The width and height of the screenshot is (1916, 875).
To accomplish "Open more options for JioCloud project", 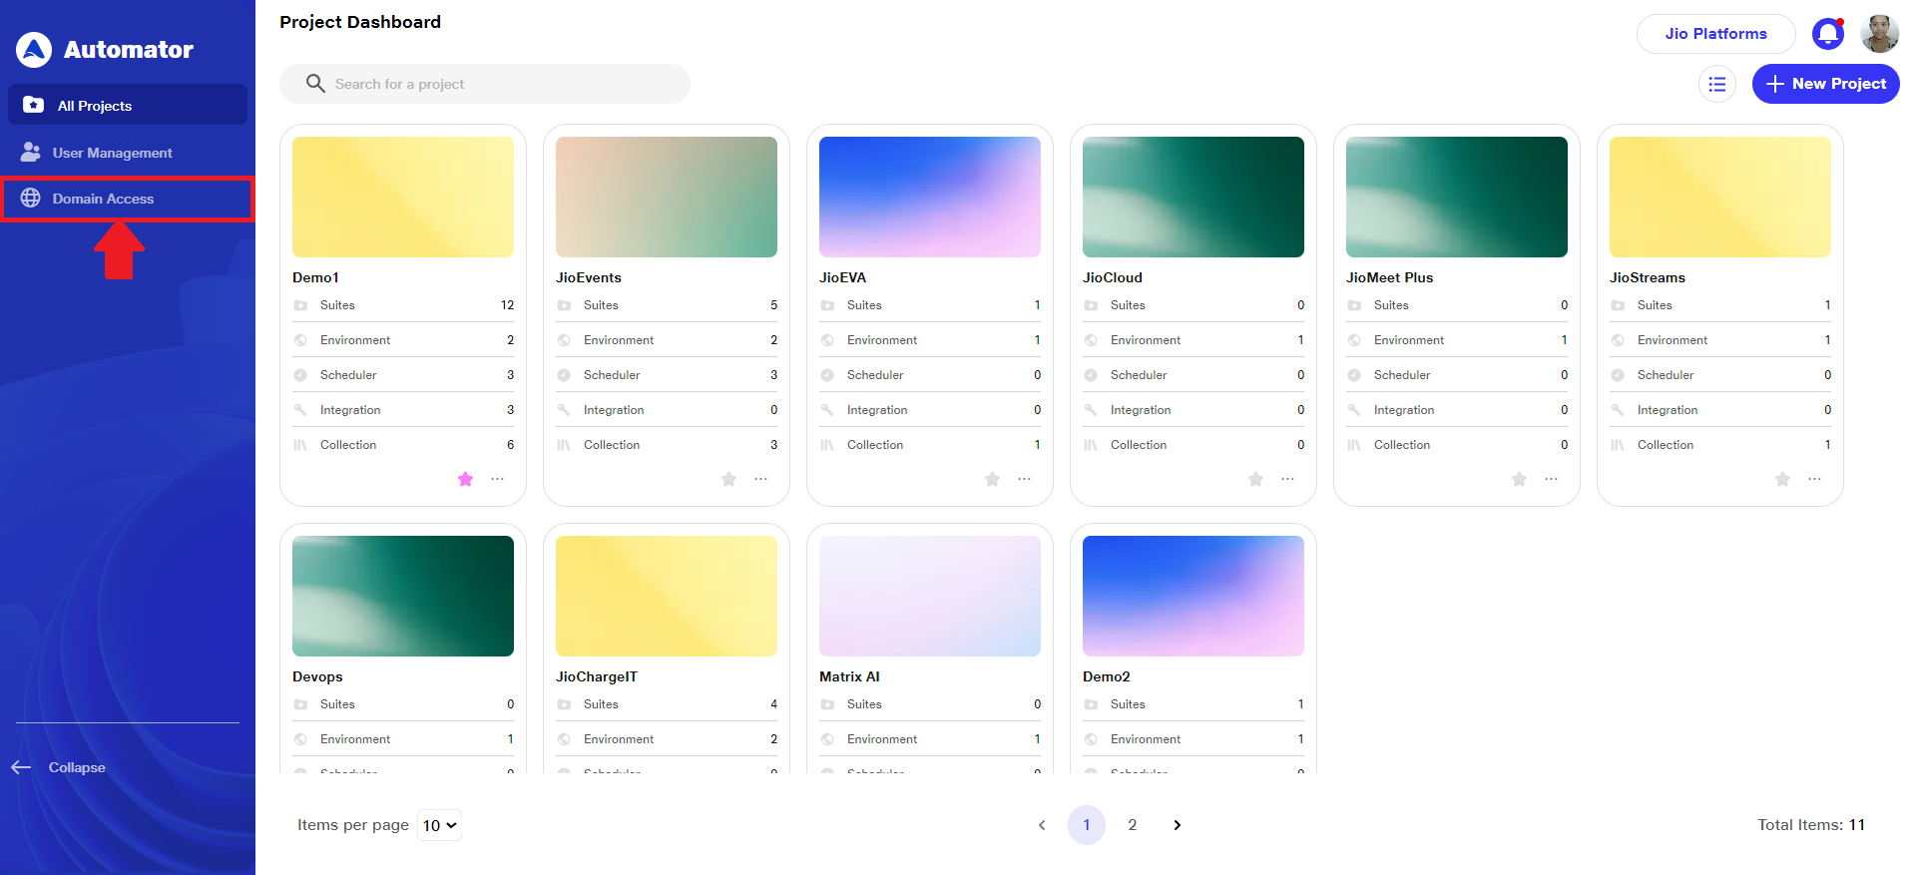I will 1287,480.
